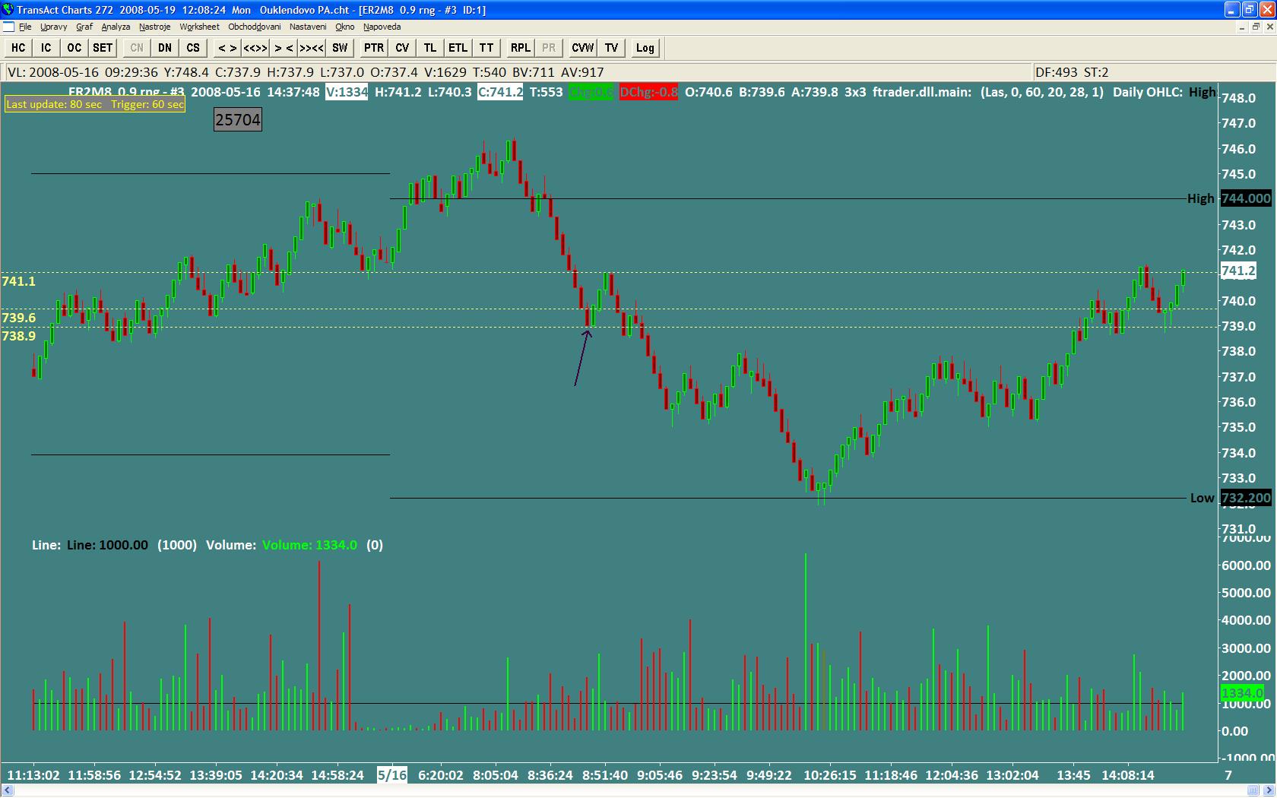The width and height of the screenshot is (1277, 798).
Task: Open the Nastroje menu
Action: point(155,27)
